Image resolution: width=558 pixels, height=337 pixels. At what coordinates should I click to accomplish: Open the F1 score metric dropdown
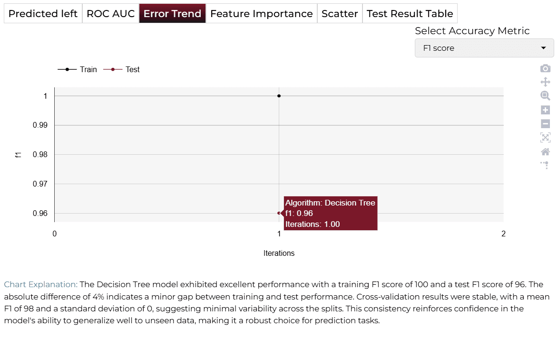pyautogui.click(x=484, y=48)
